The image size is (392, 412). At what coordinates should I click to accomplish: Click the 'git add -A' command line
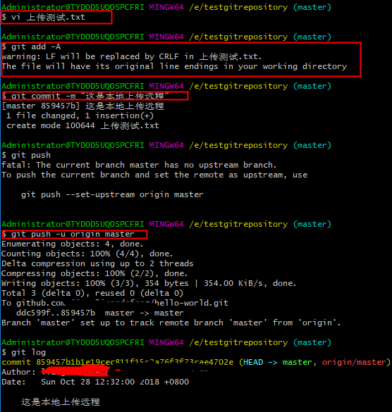coord(31,46)
